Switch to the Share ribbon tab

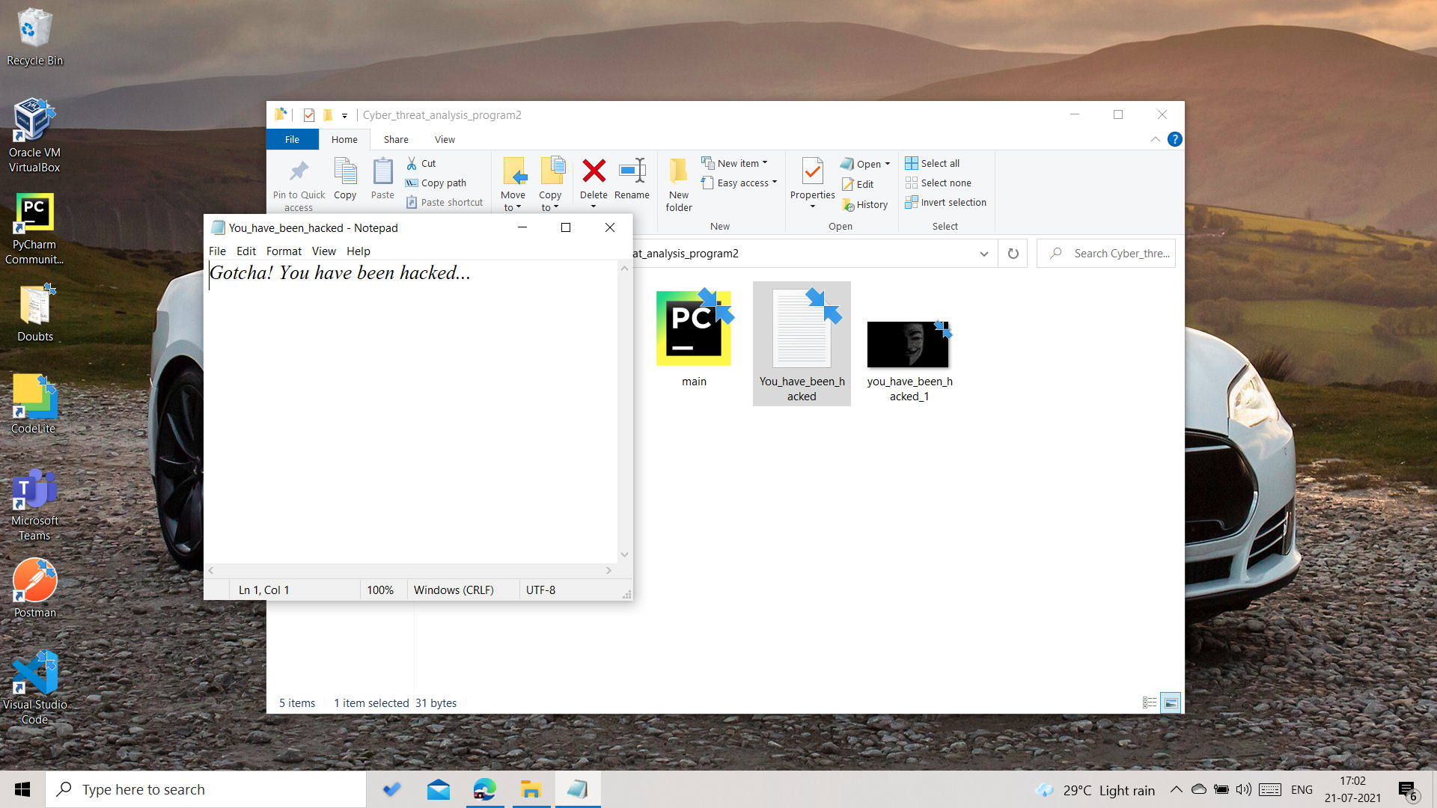click(396, 139)
